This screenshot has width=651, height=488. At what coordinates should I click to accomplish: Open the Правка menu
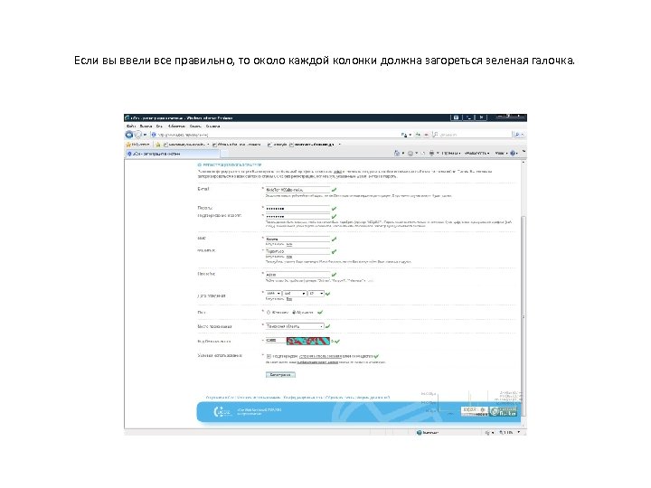(146, 126)
